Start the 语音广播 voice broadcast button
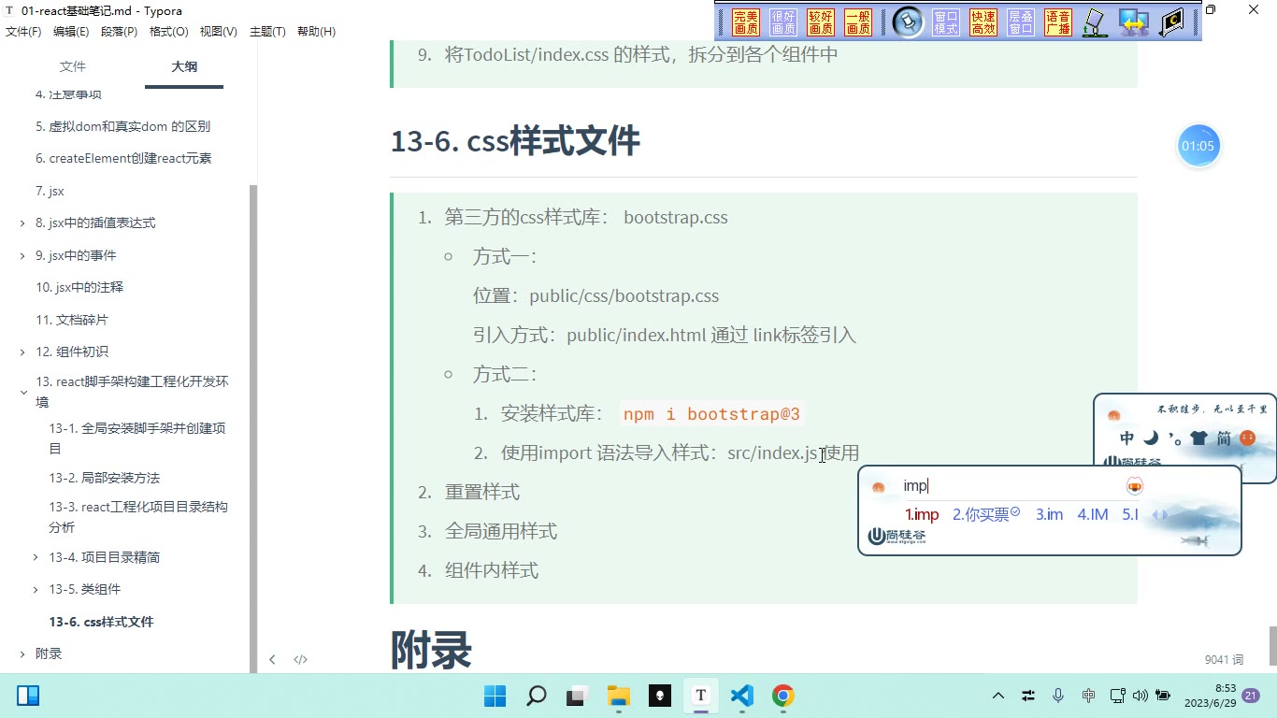Screen dimensions: 1277x718 [x=1058, y=22]
